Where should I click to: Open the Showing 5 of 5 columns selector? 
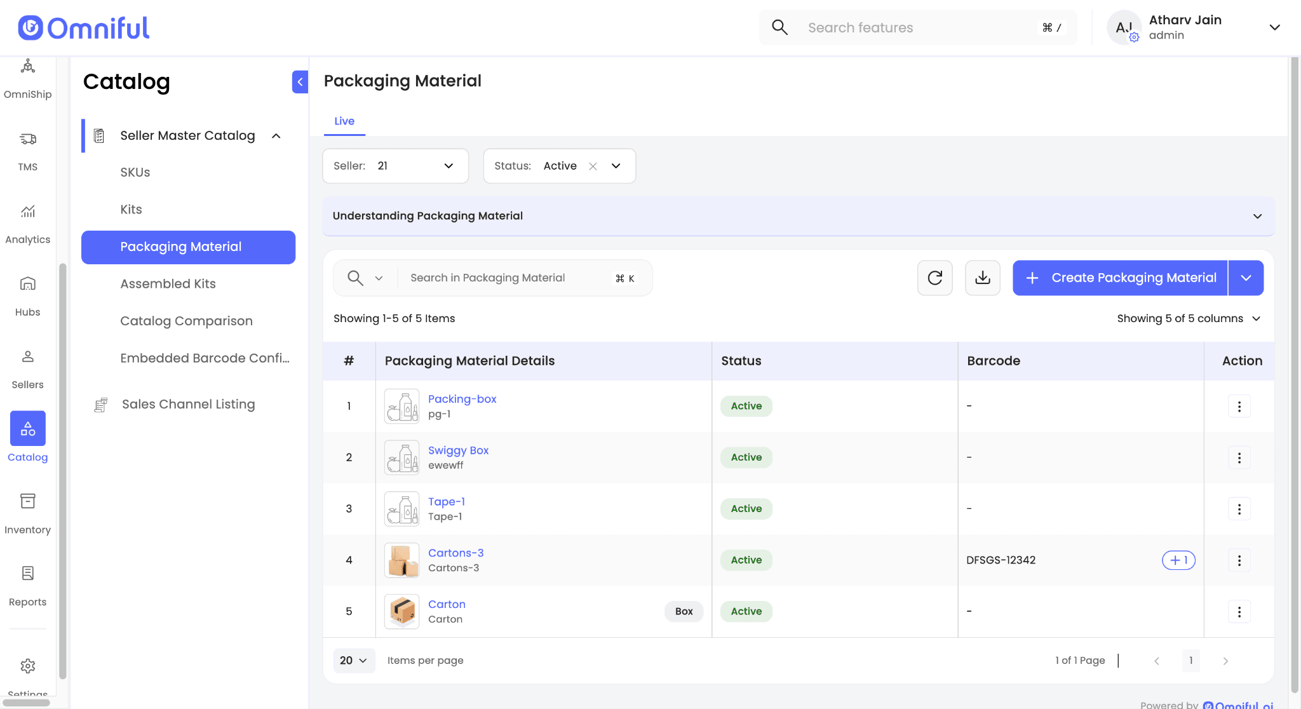(1188, 318)
